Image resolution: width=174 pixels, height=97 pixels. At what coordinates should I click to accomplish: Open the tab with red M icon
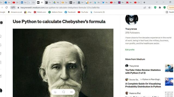(129, 2)
